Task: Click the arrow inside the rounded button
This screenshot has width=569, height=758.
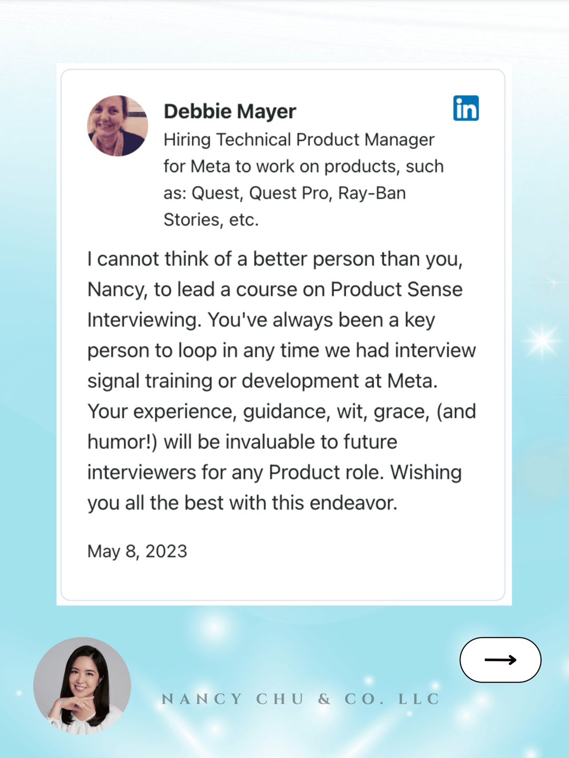Action: [500, 660]
